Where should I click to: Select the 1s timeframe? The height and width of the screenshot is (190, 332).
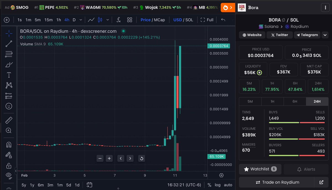coord(20,20)
